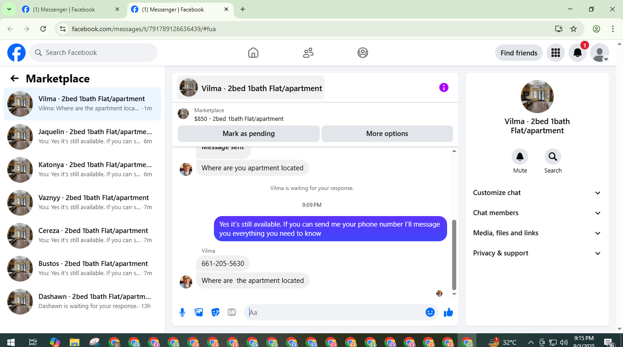Choose a sticker icon

coord(215,312)
